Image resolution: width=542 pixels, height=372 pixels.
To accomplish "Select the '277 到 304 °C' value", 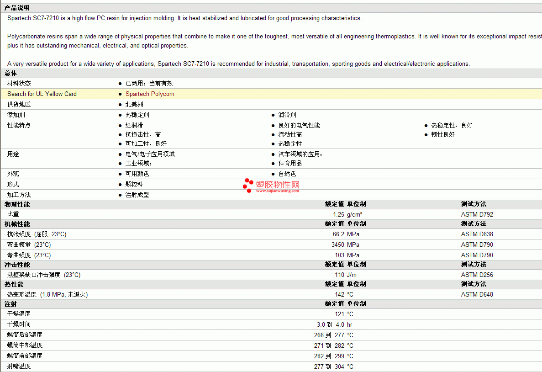I will pyautogui.click(x=334, y=367).
